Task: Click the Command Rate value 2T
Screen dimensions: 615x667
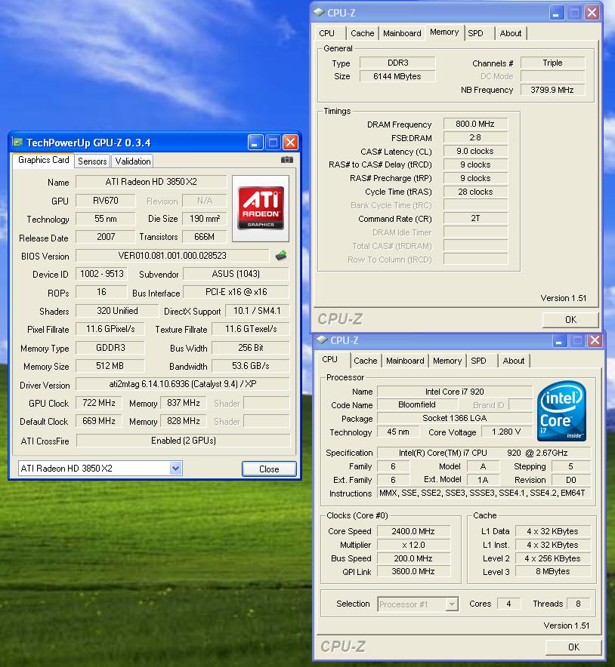Action: tap(475, 218)
